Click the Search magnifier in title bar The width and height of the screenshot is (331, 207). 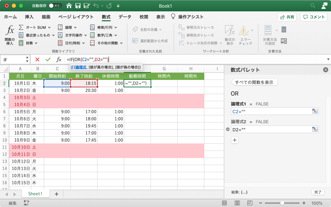click(x=312, y=6)
